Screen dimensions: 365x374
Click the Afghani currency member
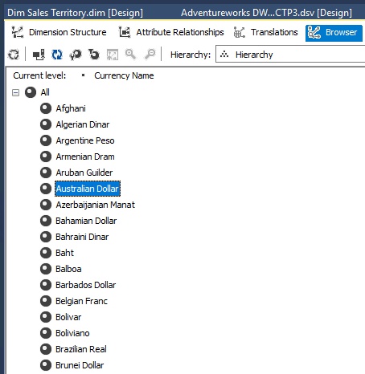[x=71, y=108]
